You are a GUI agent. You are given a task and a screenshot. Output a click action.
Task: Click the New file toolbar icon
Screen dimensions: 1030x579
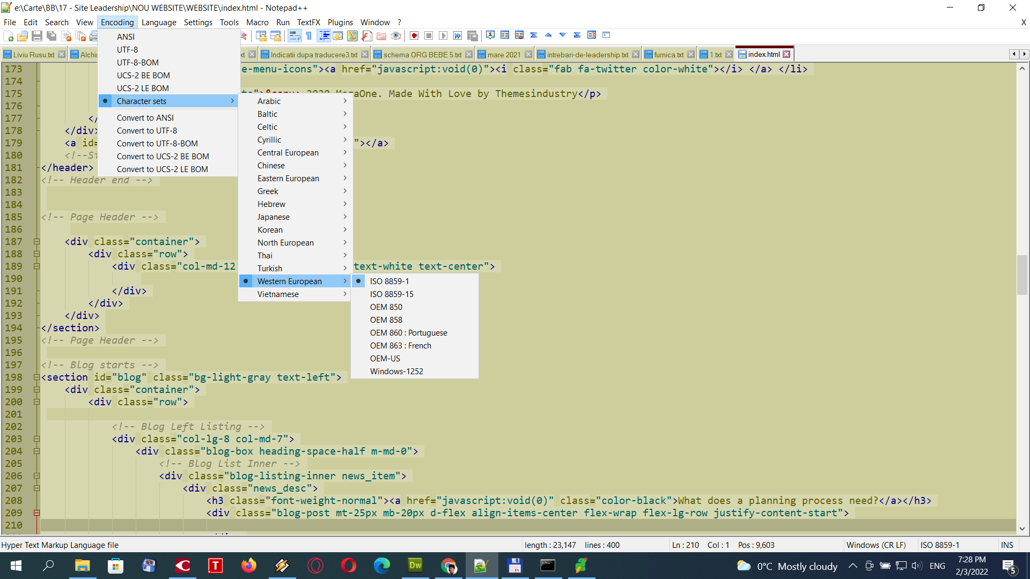tap(8, 36)
